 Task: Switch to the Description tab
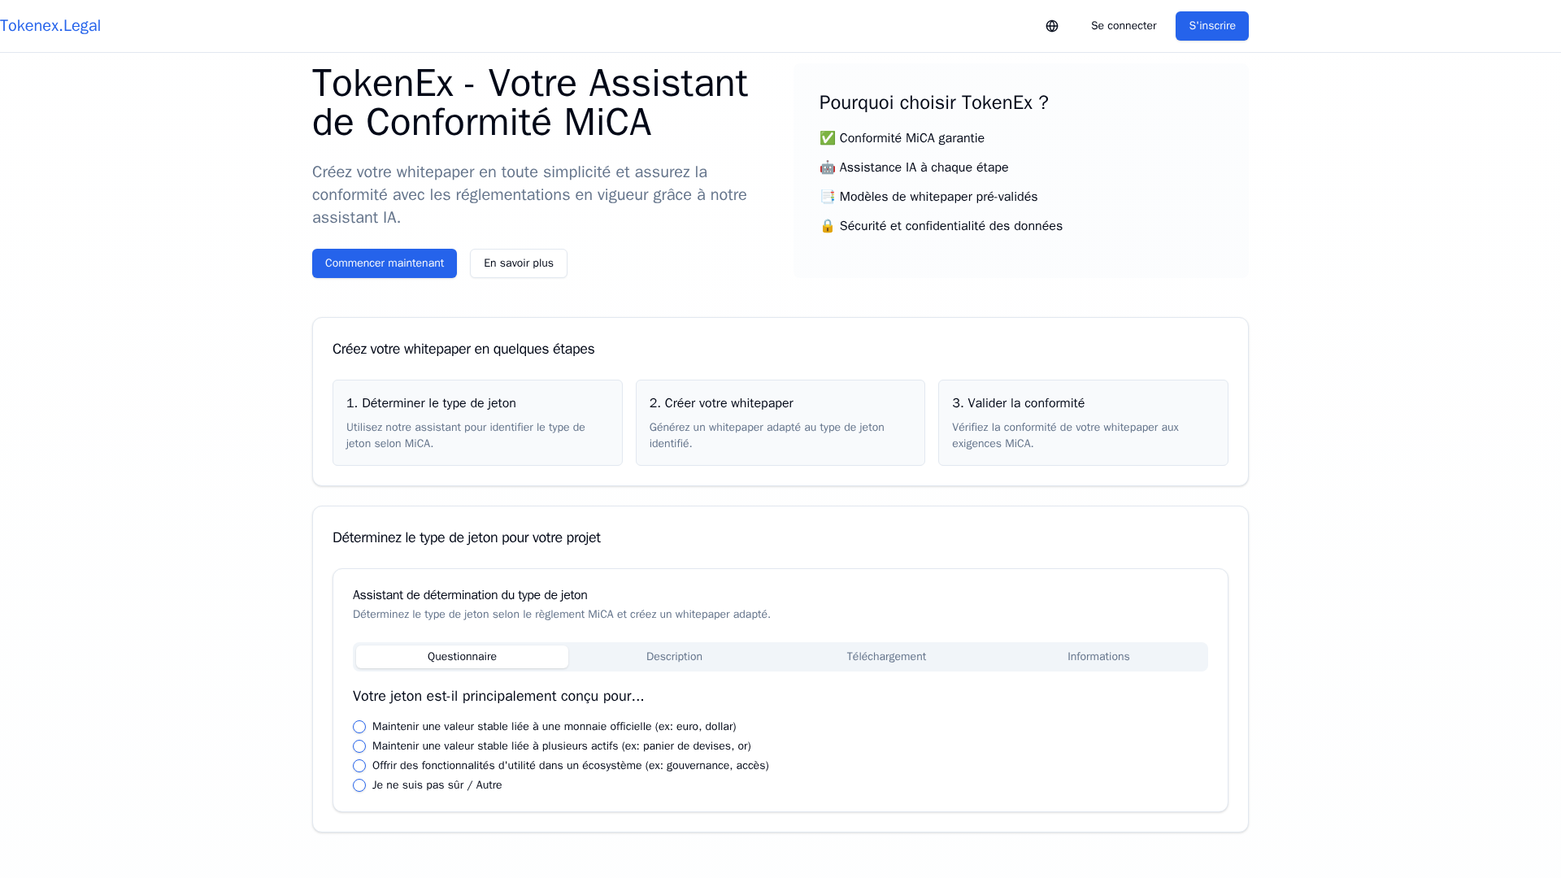[674, 657]
